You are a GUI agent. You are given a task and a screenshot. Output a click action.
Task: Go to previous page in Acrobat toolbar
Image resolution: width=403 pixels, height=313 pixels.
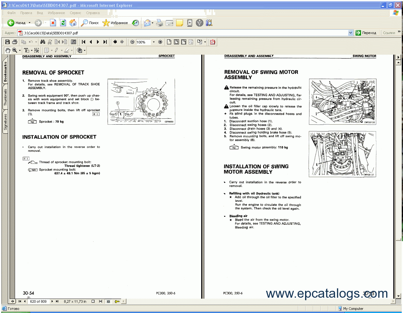coord(91,42)
